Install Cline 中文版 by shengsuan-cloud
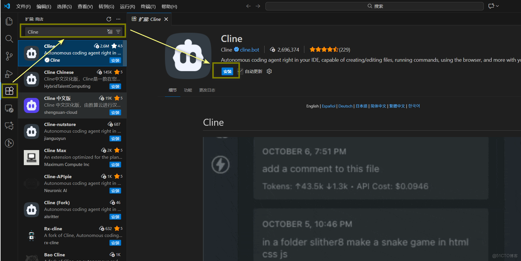This screenshot has width=521, height=261. click(115, 112)
